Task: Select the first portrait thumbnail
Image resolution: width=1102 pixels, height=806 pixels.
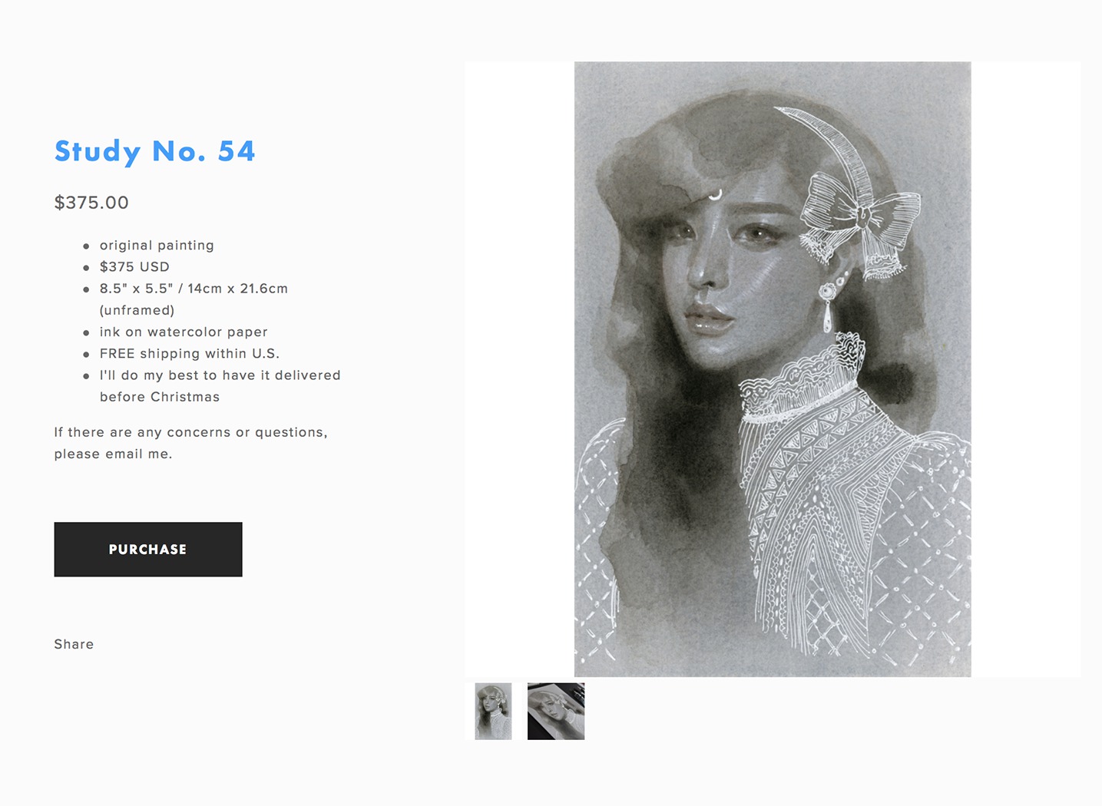Action: point(493,712)
